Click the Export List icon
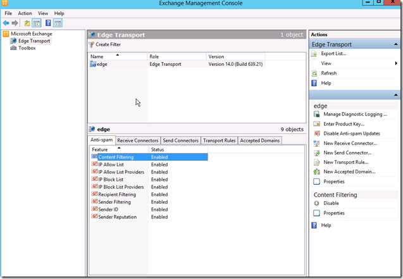This screenshot has width=403, height=279. 314,54
